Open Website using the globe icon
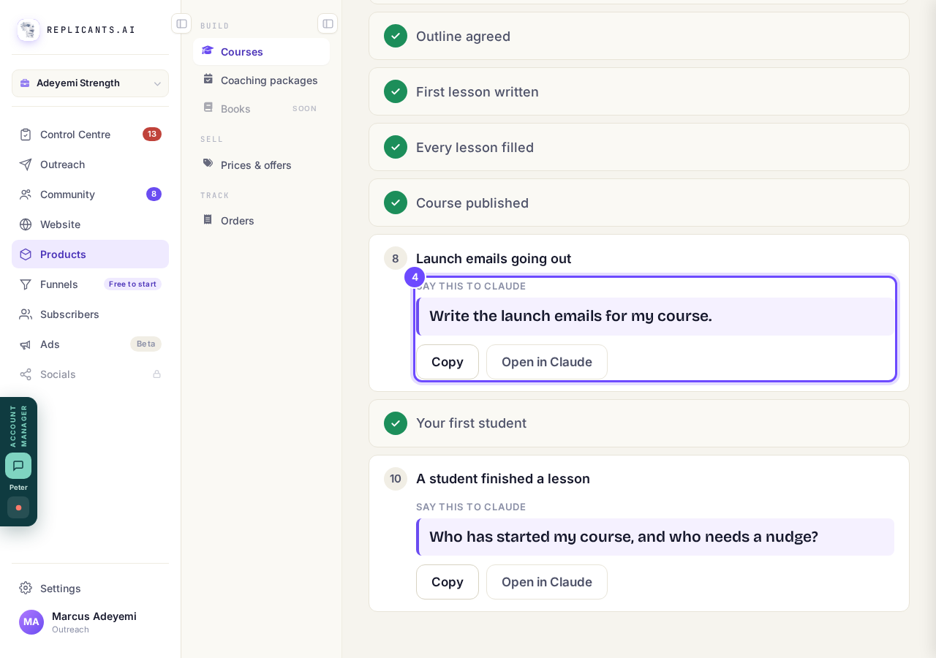This screenshot has width=936, height=658. click(26, 224)
